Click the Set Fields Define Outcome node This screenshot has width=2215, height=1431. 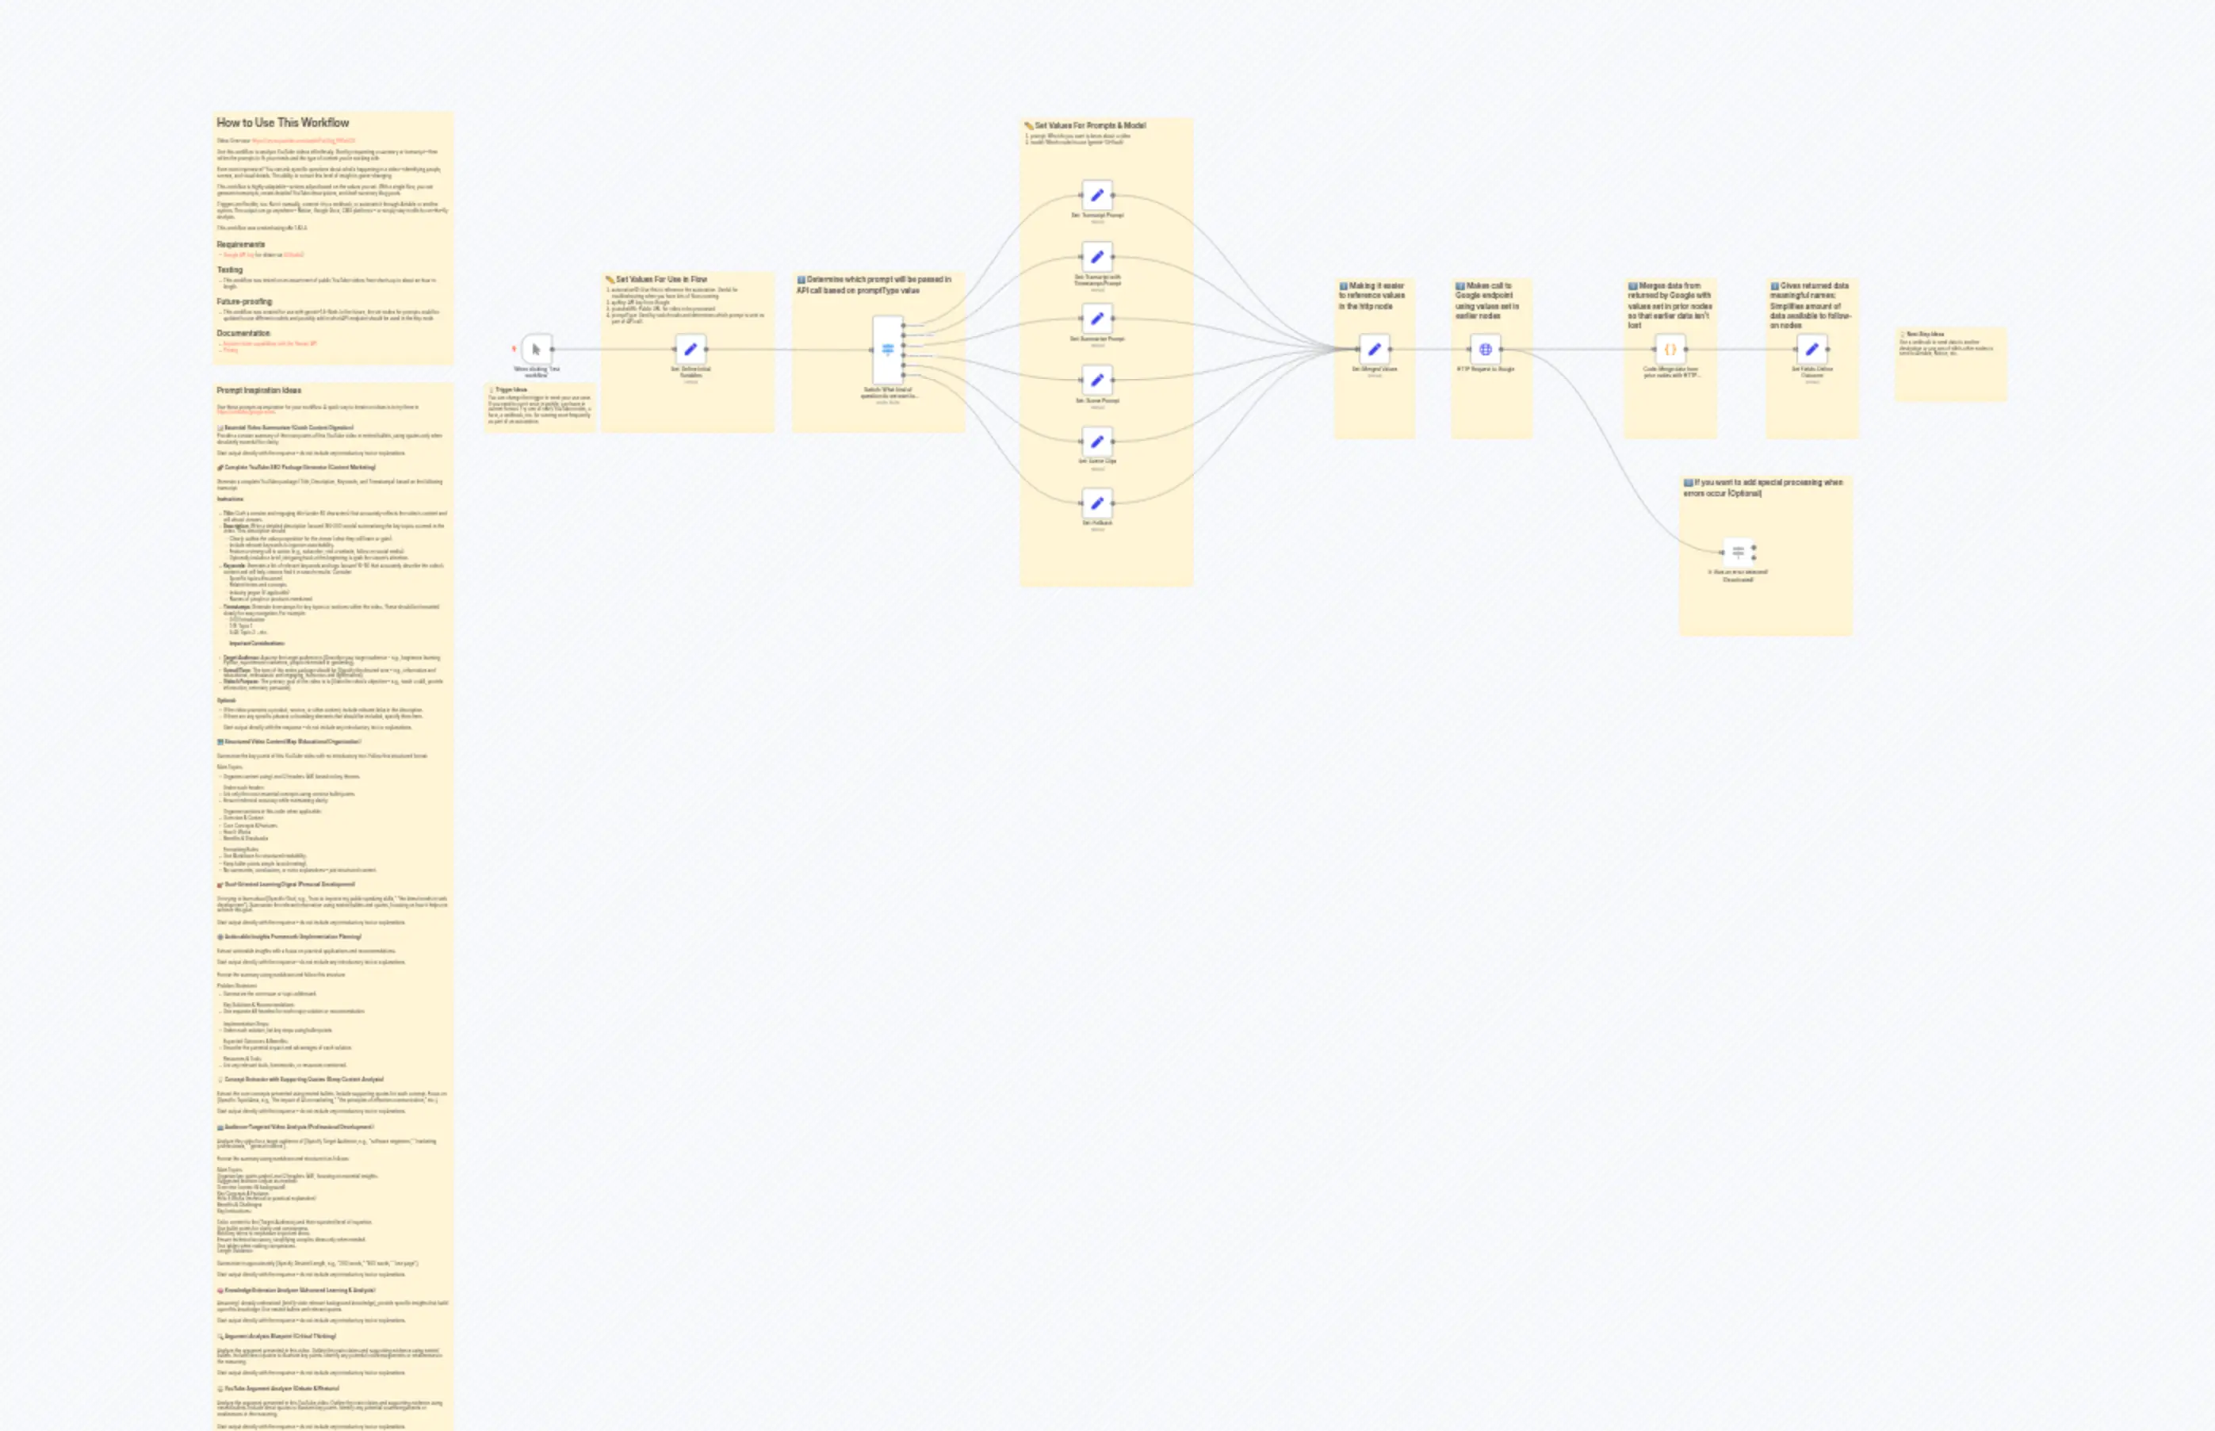[x=1811, y=350]
